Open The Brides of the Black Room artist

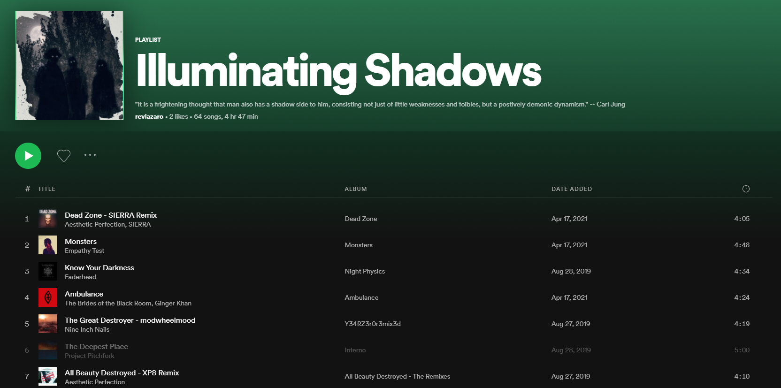(x=108, y=303)
